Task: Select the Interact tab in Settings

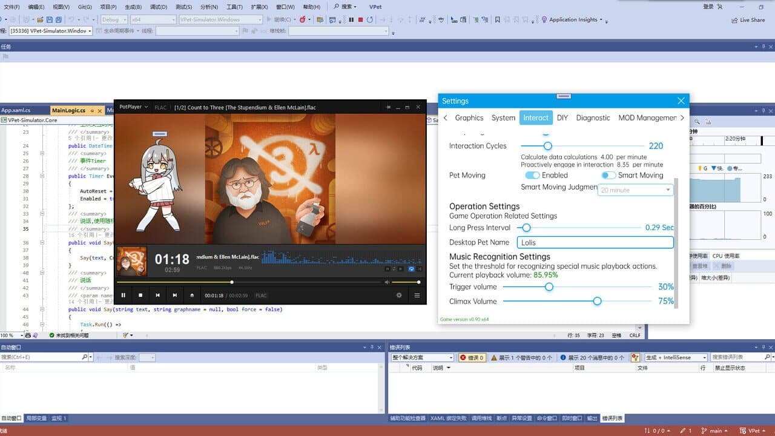Action: click(536, 117)
